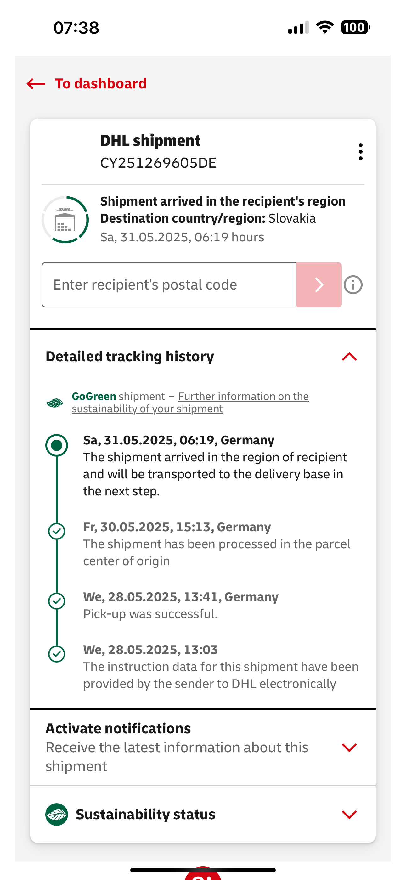Tap the checkmark for Pick-up was successful
Screen dimensions: 406x880
[x=57, y=601]
